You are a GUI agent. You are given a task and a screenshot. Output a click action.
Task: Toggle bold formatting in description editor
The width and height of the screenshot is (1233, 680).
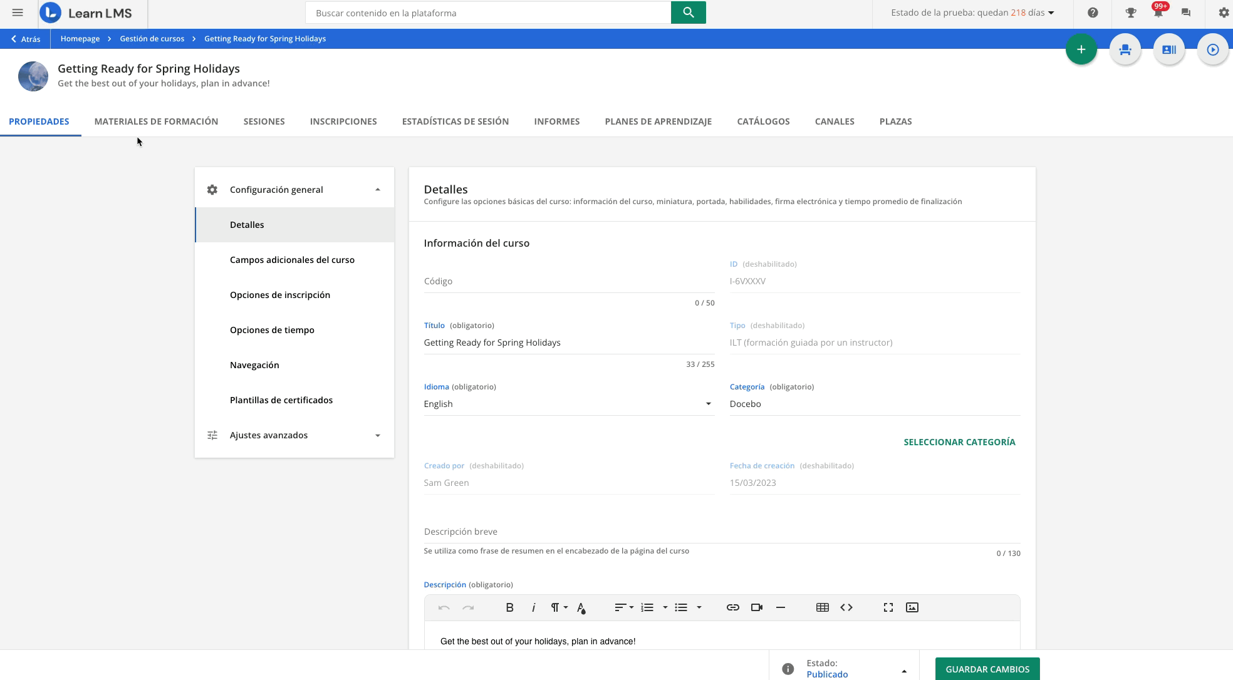(509, 607)
